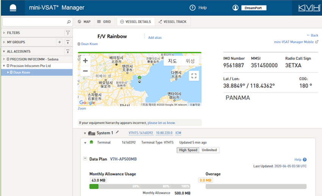Click the System 1 antenna equipment icon

tap(92, 133)
